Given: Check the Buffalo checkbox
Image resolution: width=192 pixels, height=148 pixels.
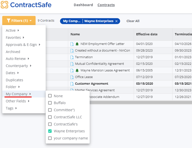Looking at the screenshot, I should click(50, 103).
